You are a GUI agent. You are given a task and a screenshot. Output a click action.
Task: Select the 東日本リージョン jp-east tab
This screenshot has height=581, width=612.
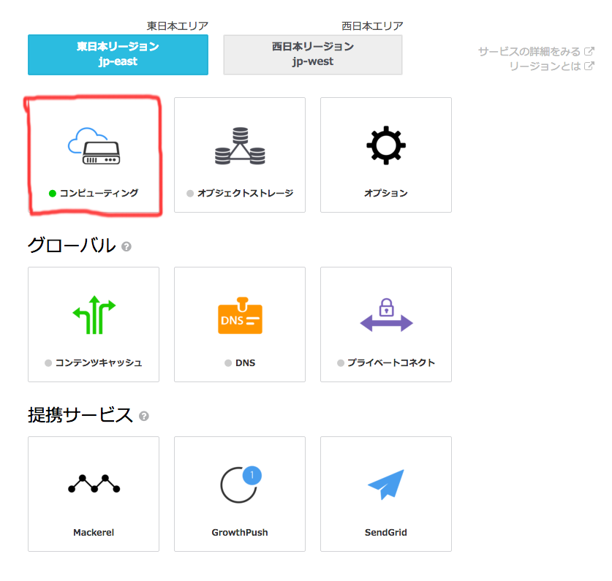[118, 55]
